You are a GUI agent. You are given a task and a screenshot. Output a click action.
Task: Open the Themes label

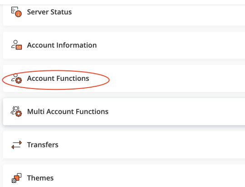point(40,178)
